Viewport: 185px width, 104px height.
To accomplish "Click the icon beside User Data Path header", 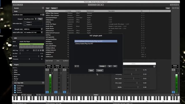I will (x=43, y=83).
